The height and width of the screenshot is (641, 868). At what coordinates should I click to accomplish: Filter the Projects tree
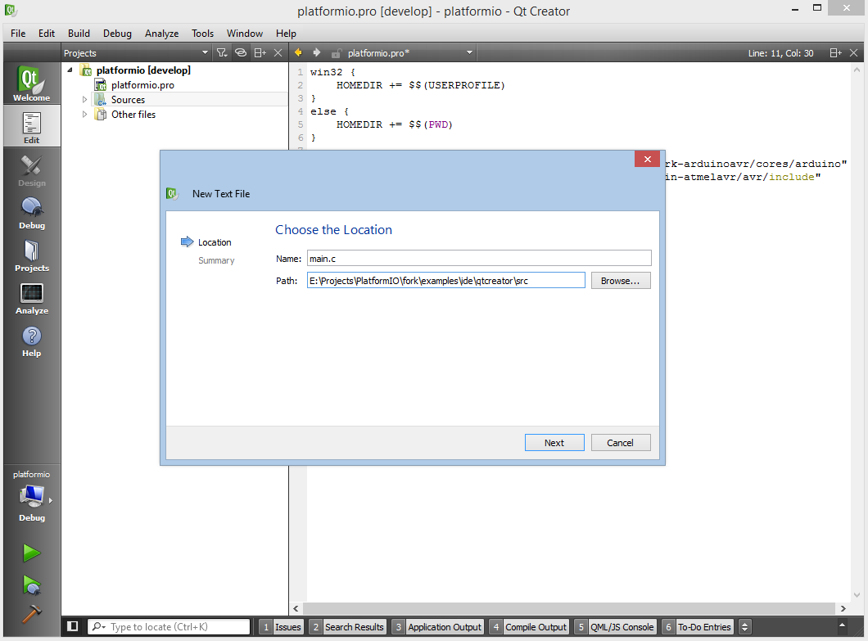222,52
